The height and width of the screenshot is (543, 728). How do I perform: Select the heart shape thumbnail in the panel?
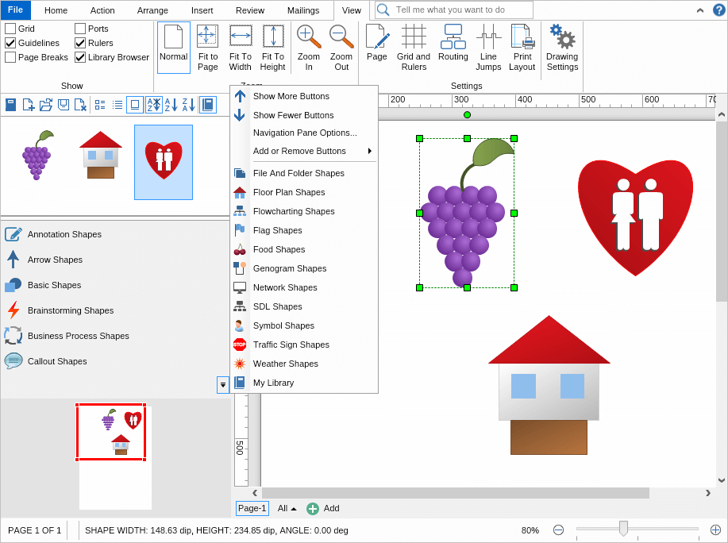click(163, 162)
